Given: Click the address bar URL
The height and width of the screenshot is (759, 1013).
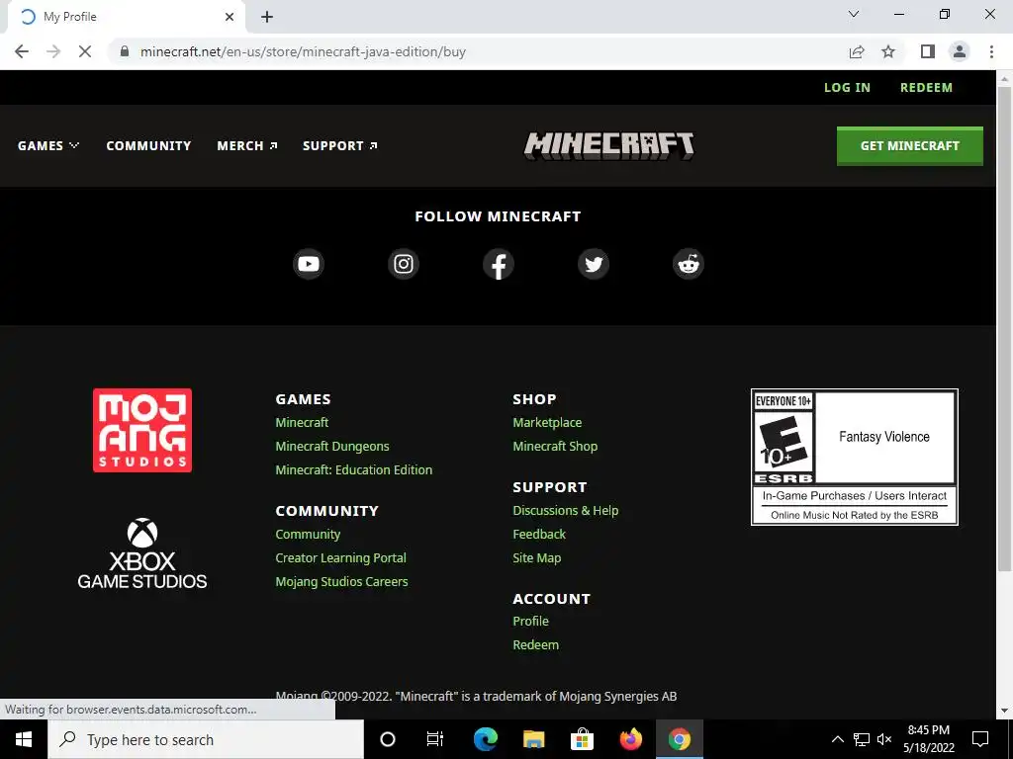Looking at the screenshot, I should [303, 51].
